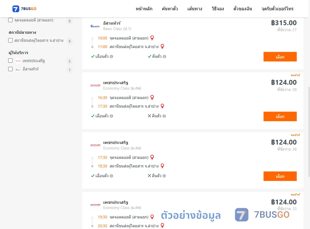The height and width of the screenshot is (229, 310).
Task: Tick the จุดจอดดอยติ (สามแยก) filter checkbox
Action: [11, 20]
